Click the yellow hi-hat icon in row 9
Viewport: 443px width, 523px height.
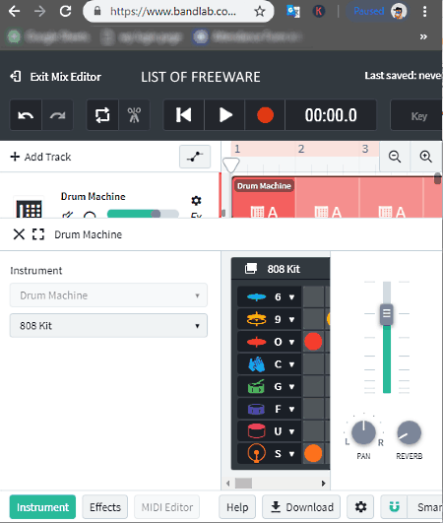point(256,319)
